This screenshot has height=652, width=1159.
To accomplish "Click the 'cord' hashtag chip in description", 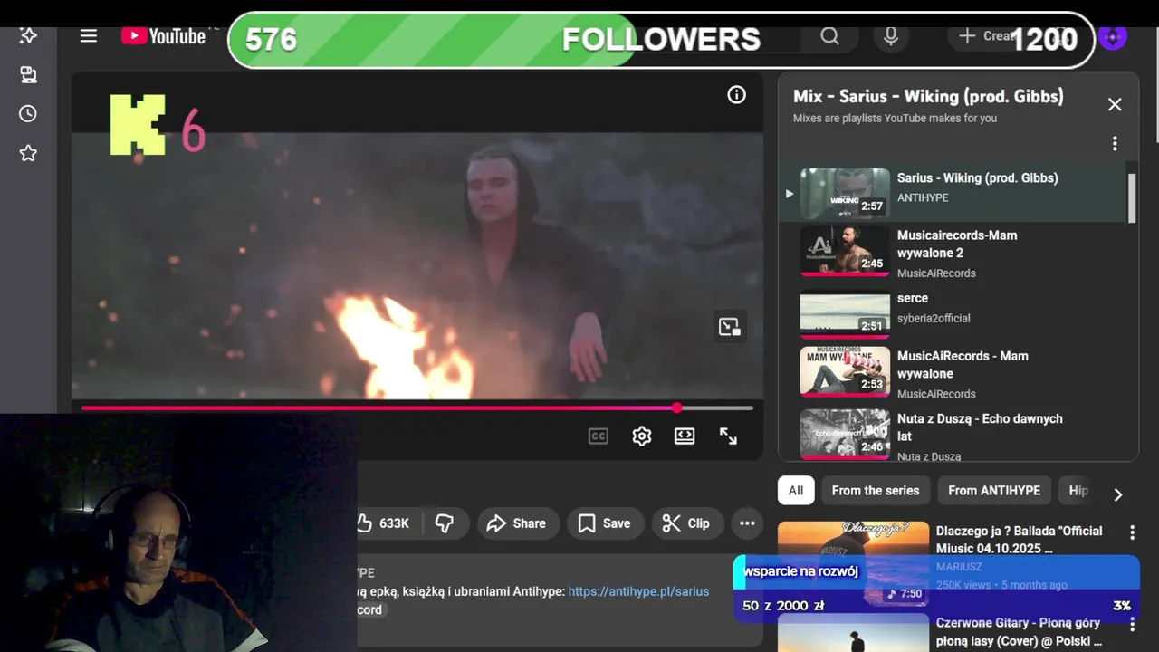I will 369,609.
